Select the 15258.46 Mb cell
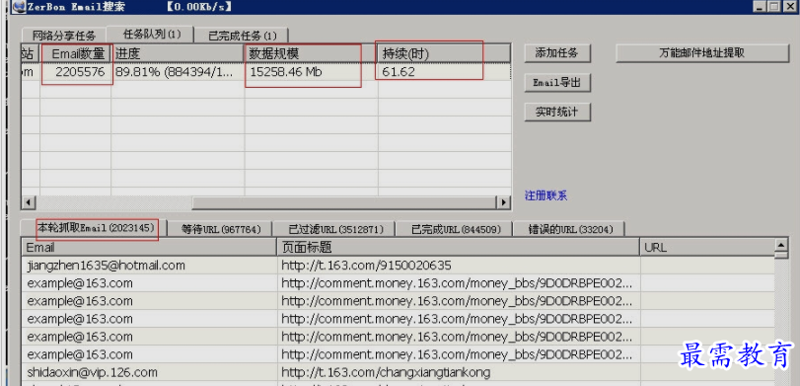Screen dimensions: 800x386 pyautogui.click(x=312, y=72)
